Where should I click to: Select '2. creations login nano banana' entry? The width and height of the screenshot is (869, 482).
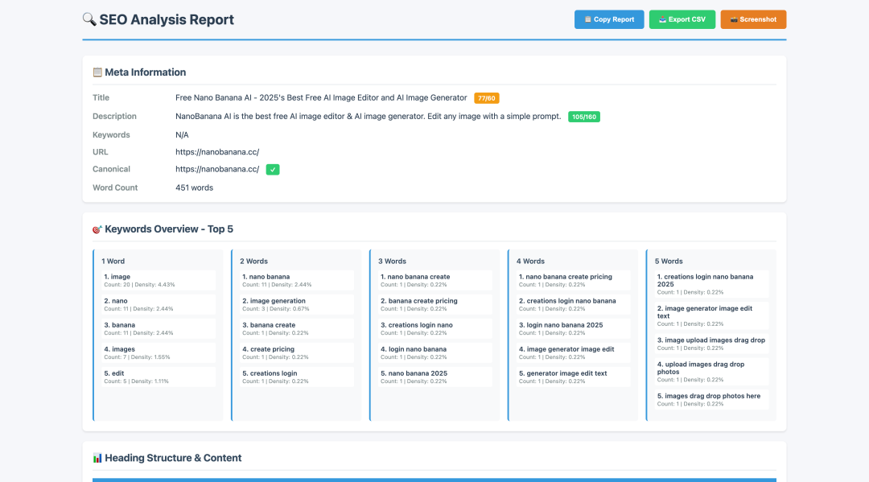(573, 304)
